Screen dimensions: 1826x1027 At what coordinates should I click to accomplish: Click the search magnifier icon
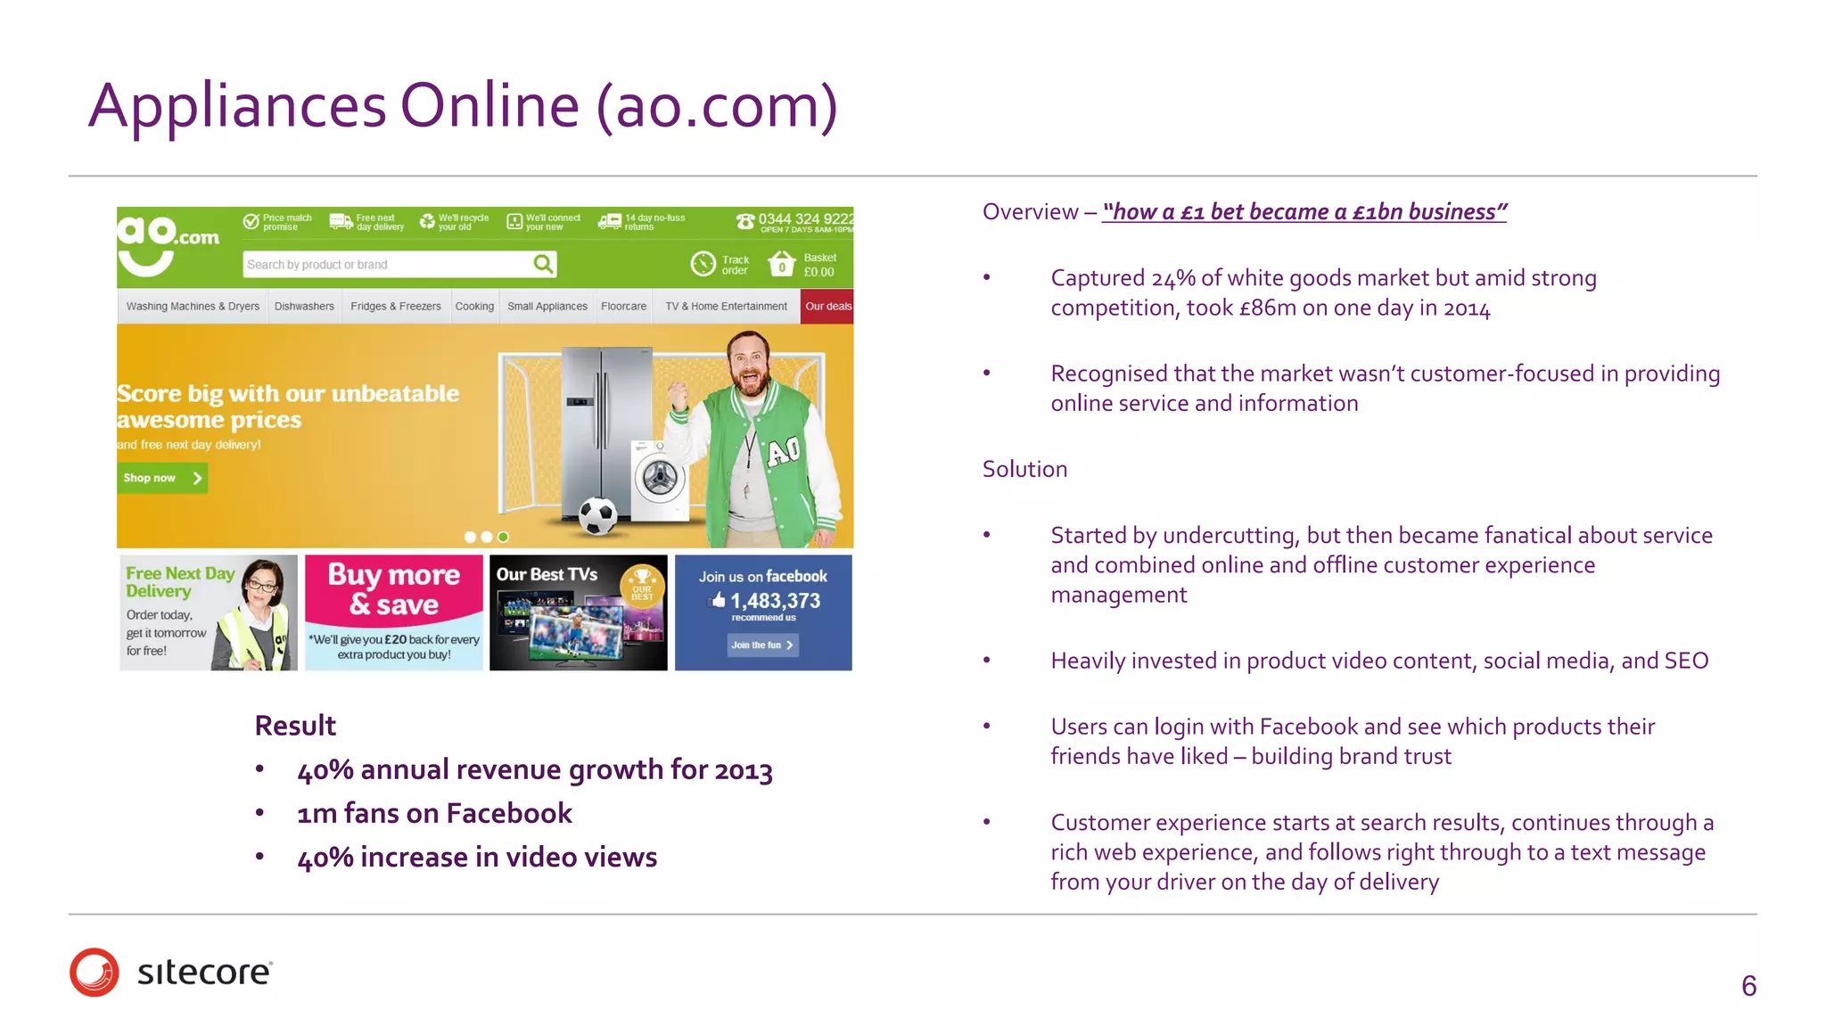pyautogui.click(x=543, y=264)
